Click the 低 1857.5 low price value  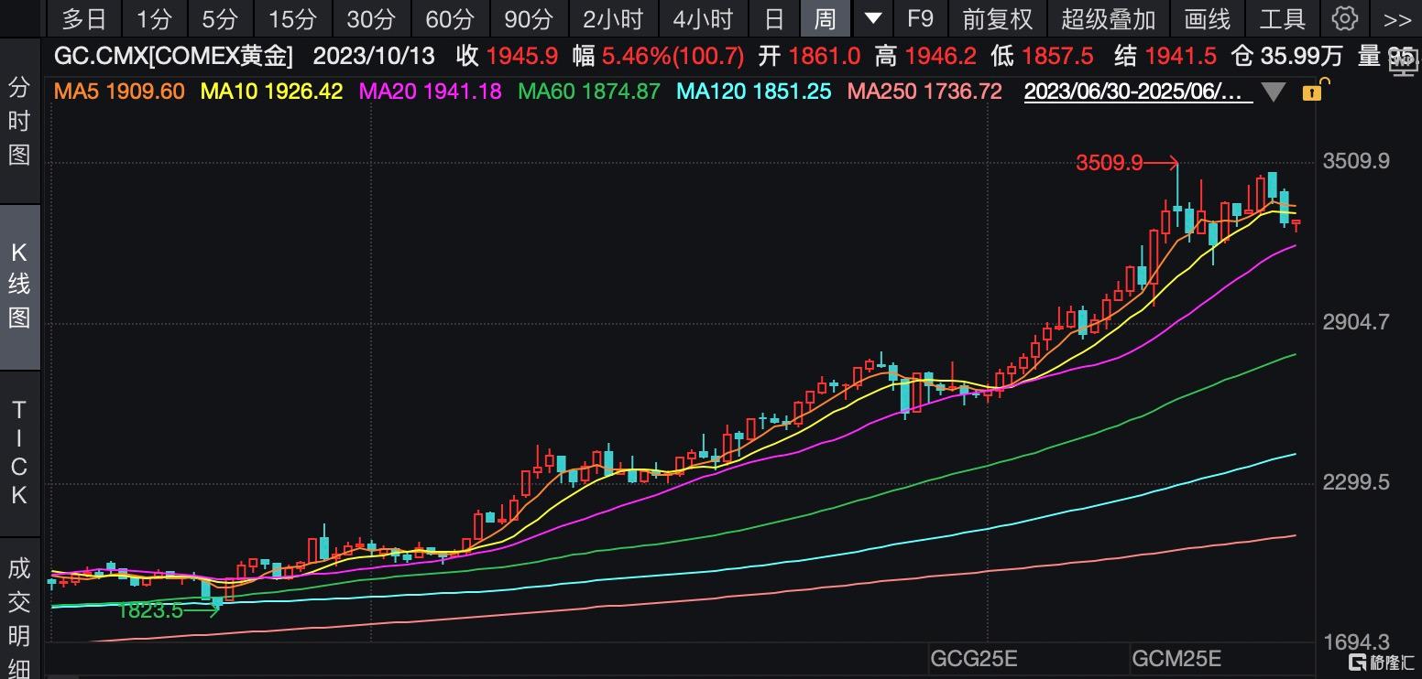coord(1042,57)
